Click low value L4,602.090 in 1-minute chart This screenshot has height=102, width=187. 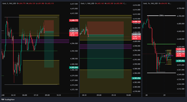coord(118,4)
